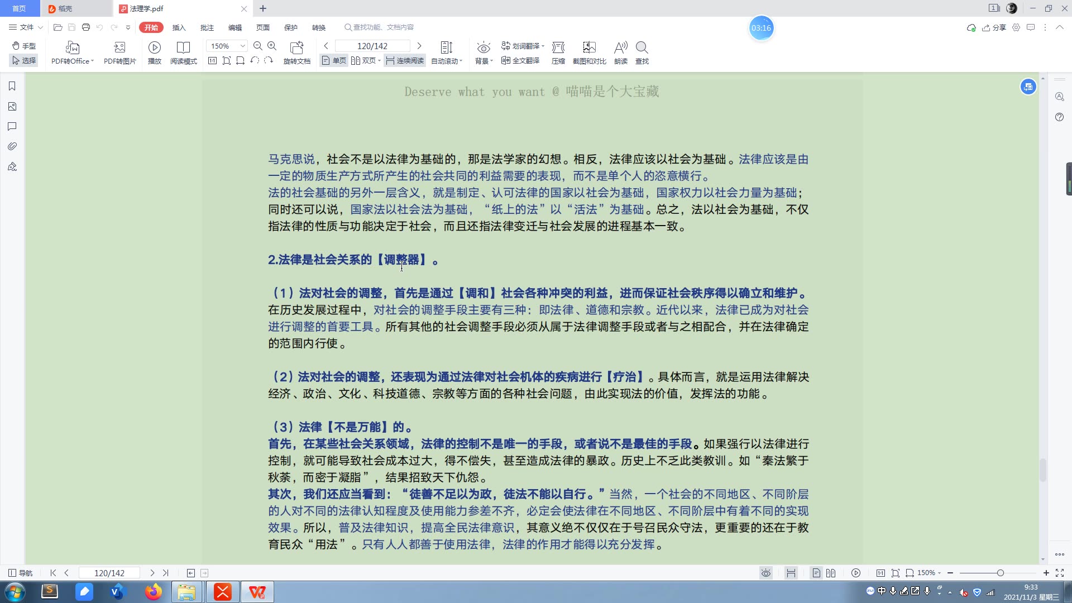Switch to the 编辑 tab
Image resolution: width=1072 pixels, height=603 pixels.
tap(234, 27)
